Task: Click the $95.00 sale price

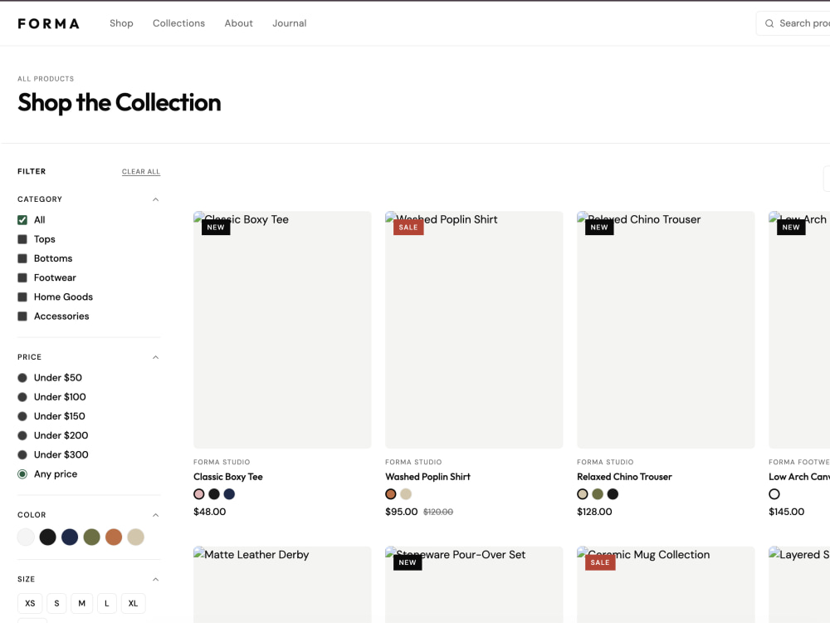Action: click(401, 512)
